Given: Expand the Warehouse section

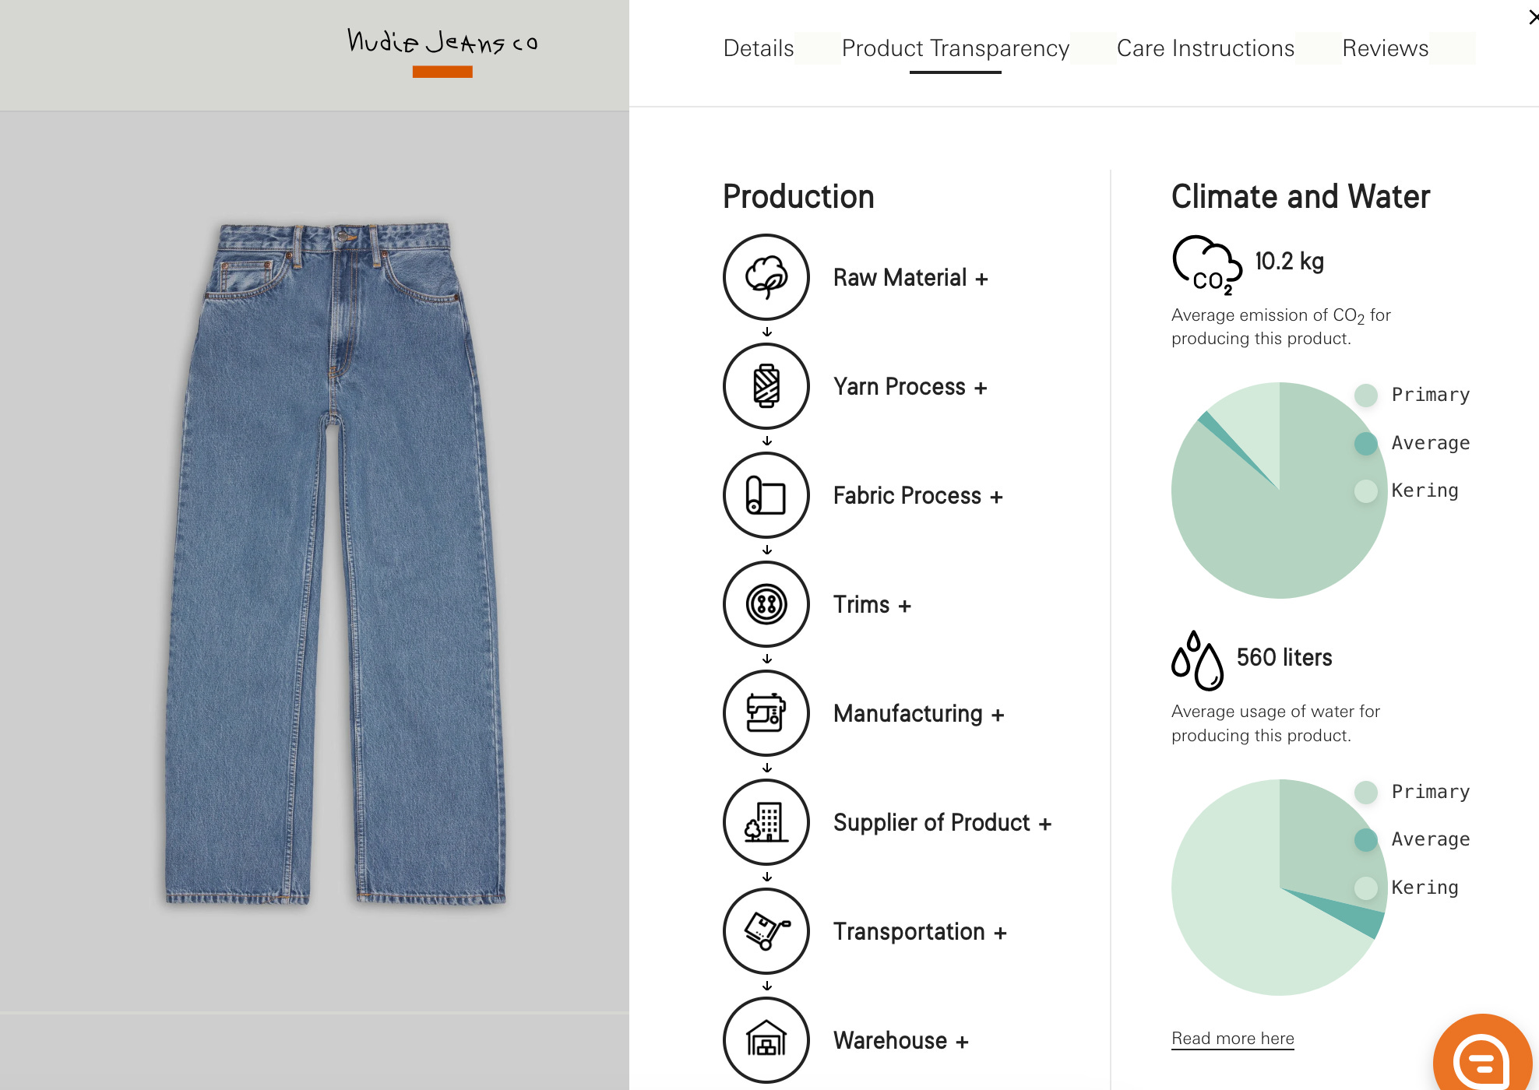Looking at the screenshot, I should (x=900, y=1041).
